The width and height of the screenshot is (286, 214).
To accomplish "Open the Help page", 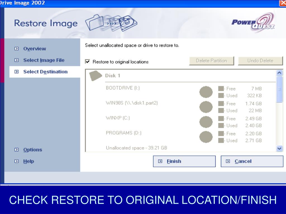I will 29,161.
